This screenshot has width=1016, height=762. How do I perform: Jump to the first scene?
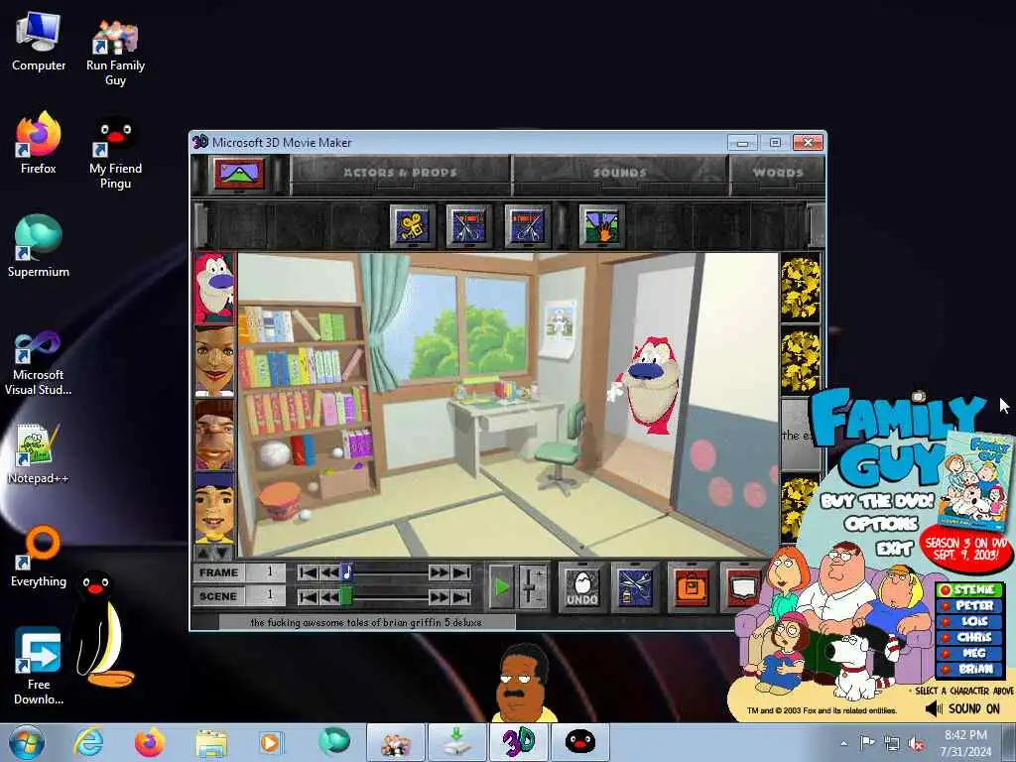point(308,596)
